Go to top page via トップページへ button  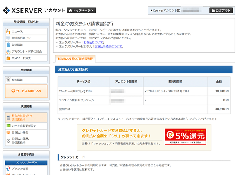pos(81,10)
